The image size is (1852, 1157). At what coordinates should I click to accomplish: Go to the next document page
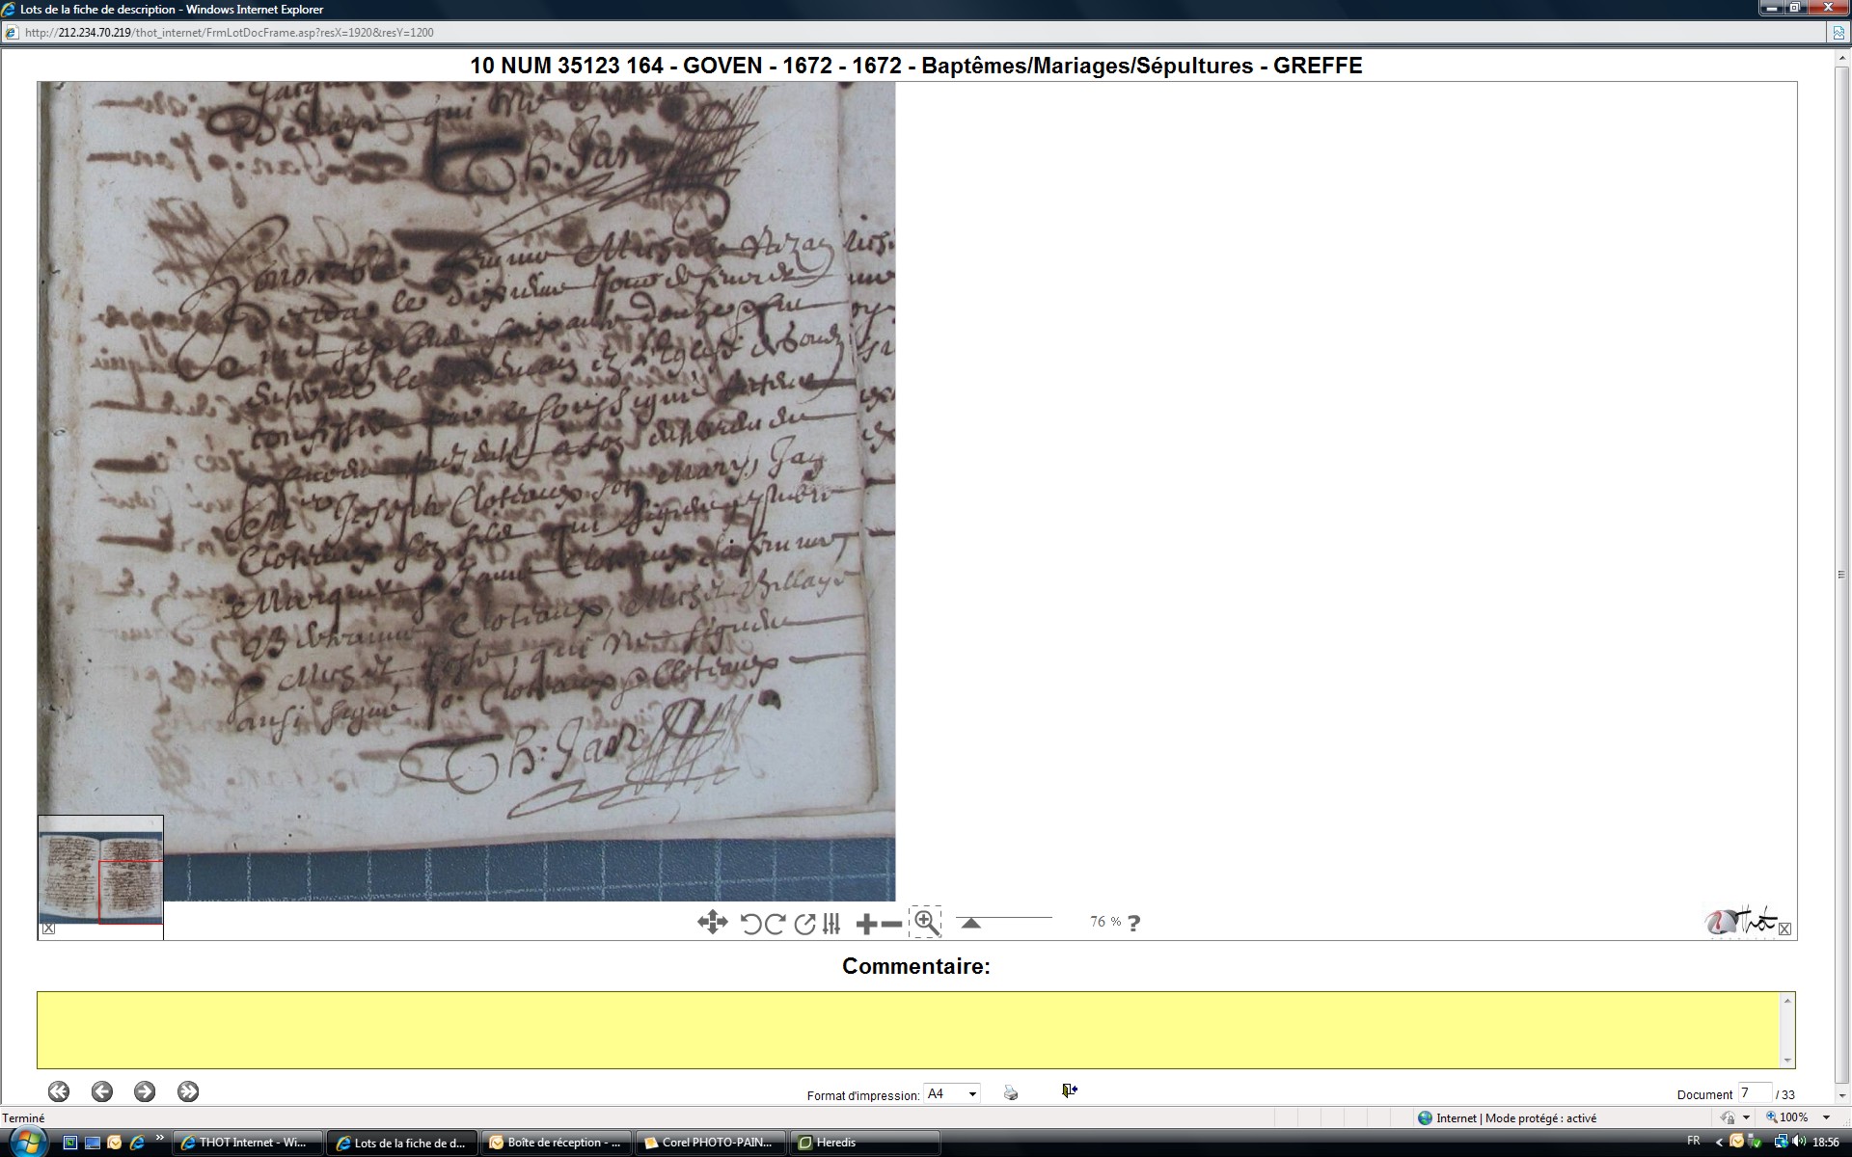[x=145, y=1091]
